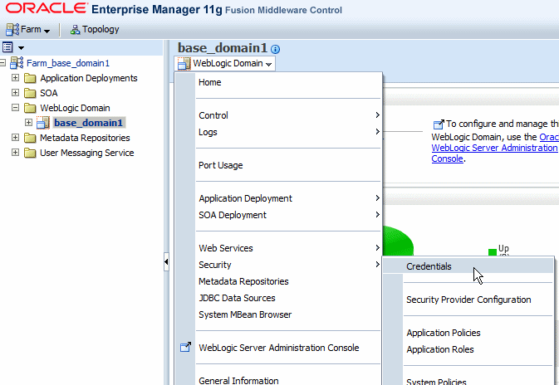Click the Web Services submenu arrow
The width and height of the screenshot is (559, 385).
(x=378, y=247)
